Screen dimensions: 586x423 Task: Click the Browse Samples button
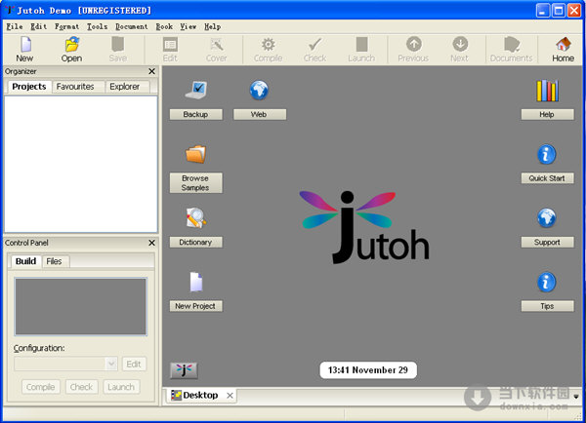pos(196,183)
